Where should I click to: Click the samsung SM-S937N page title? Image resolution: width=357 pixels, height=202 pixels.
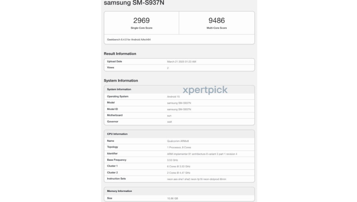[134, 3]
